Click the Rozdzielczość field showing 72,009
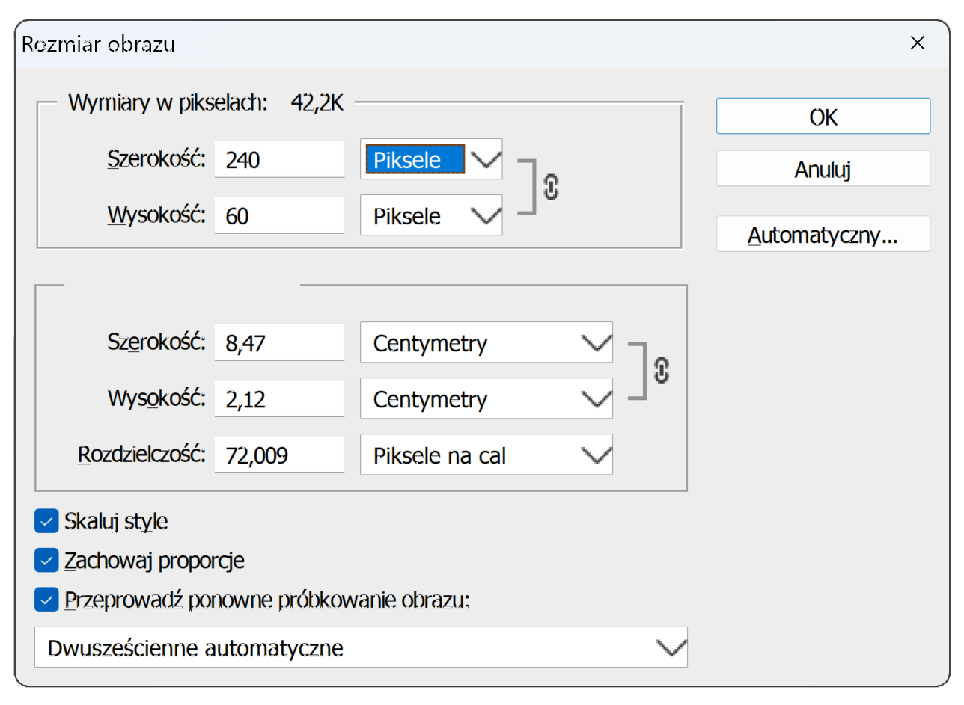The image size is (964, 705). click(279, 455)
